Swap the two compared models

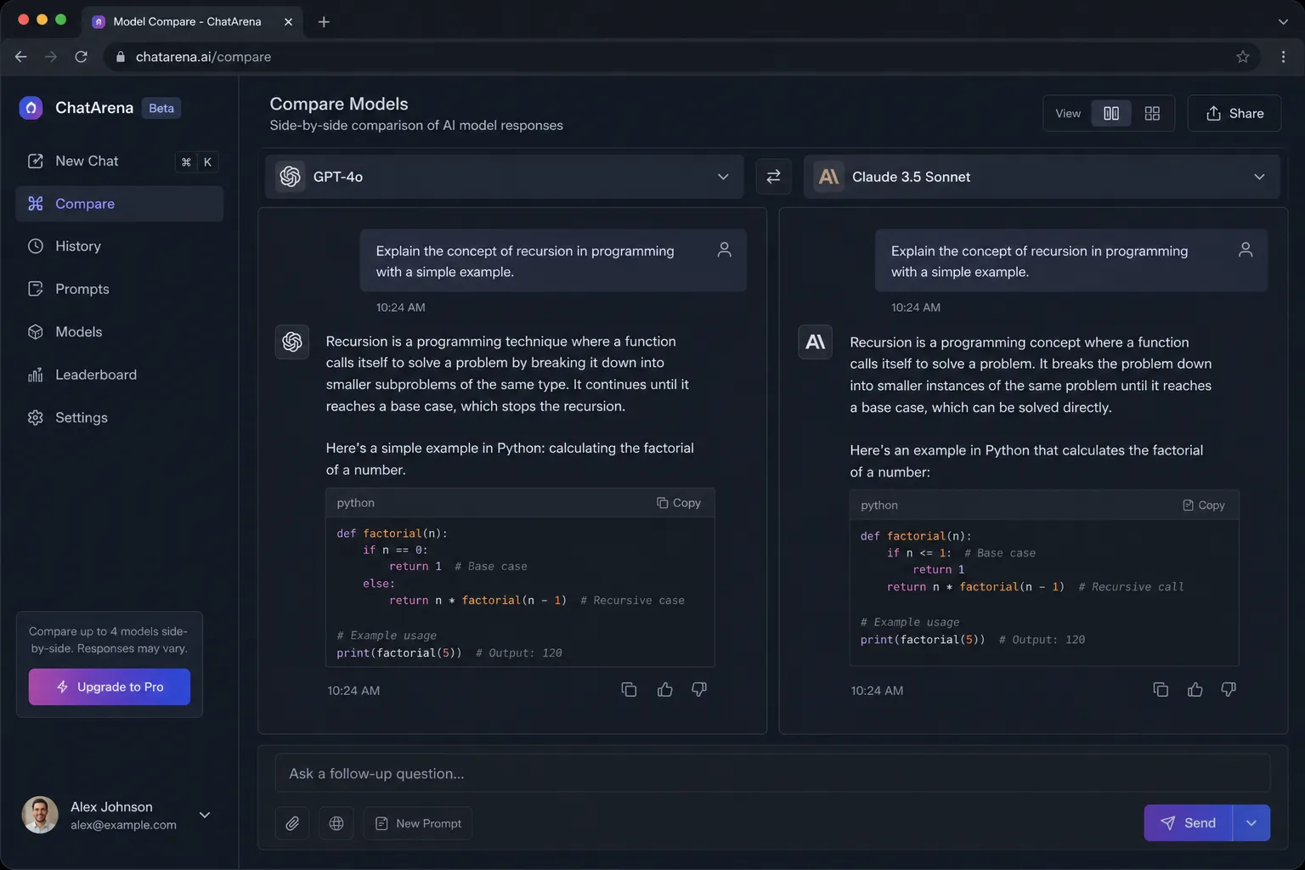(773, 177)
